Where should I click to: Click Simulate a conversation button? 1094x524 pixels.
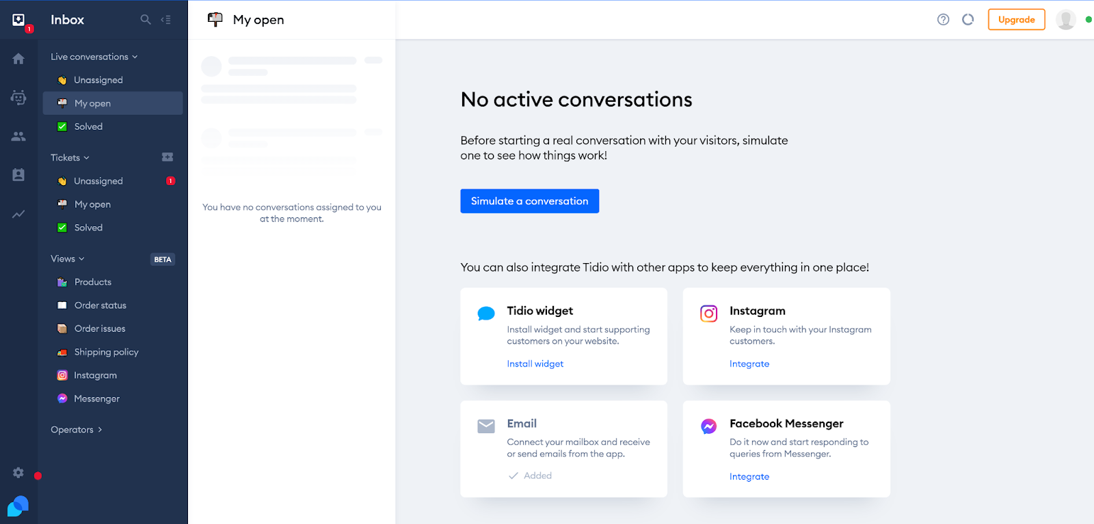tap(529, 201)
